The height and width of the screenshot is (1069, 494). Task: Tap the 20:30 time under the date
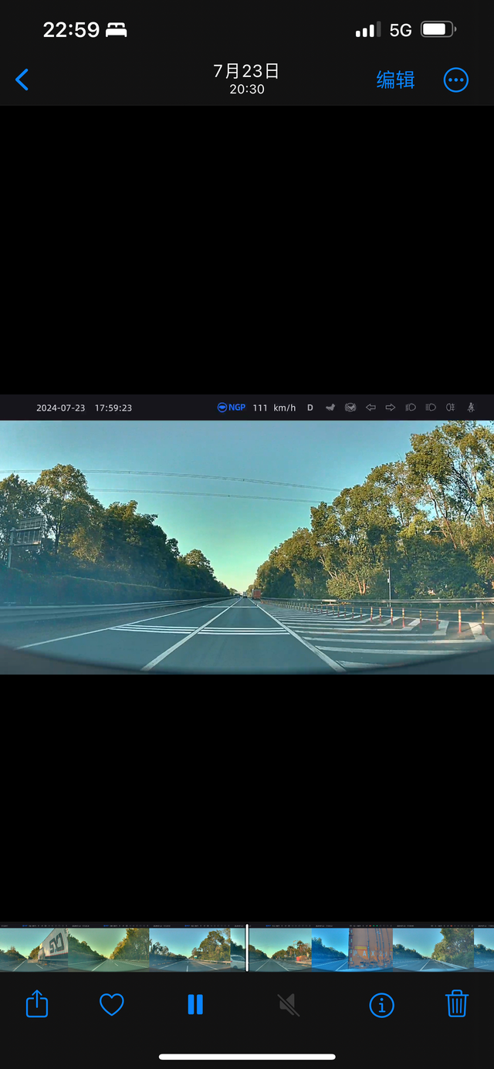click(x=247, y=90)
